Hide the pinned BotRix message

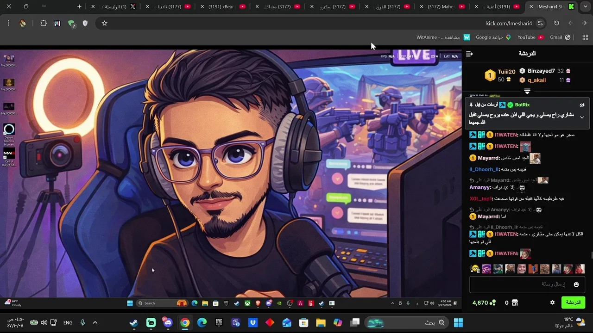coord(582,105)
